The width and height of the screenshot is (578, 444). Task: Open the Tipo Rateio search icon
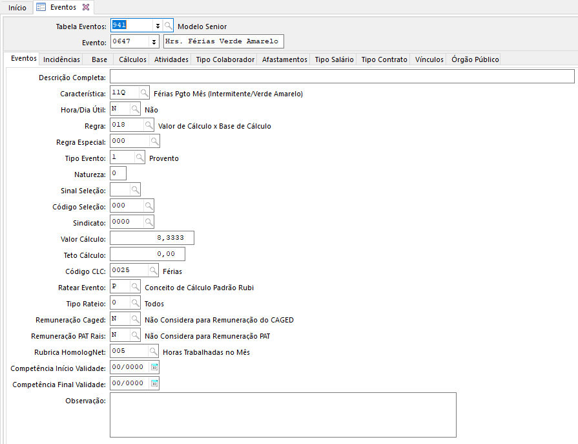pos(135,302)
